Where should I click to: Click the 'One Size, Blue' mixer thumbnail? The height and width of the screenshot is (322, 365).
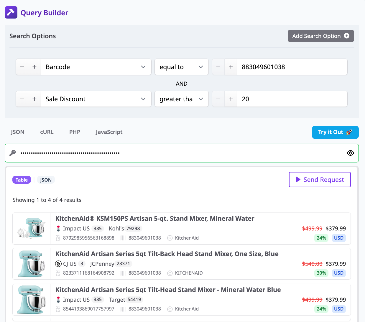click(32, 264)
